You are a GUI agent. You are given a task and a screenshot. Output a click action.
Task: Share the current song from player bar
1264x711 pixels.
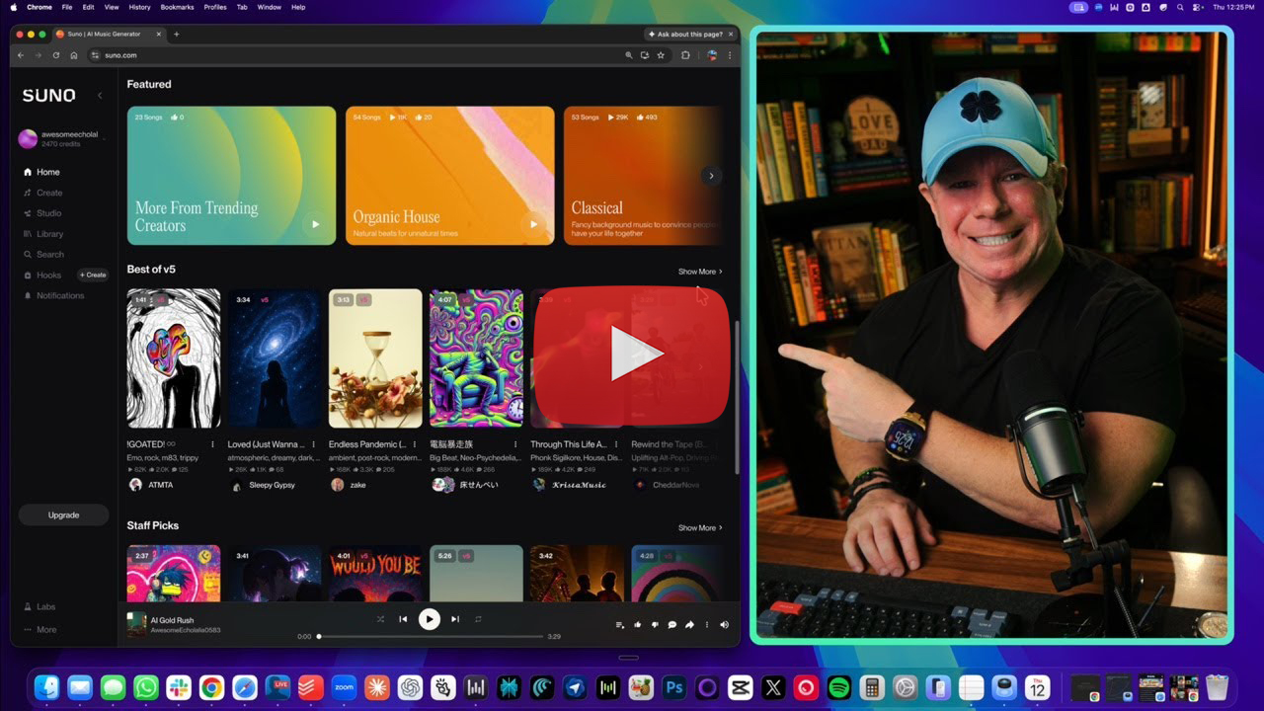[x=689, y=624]
